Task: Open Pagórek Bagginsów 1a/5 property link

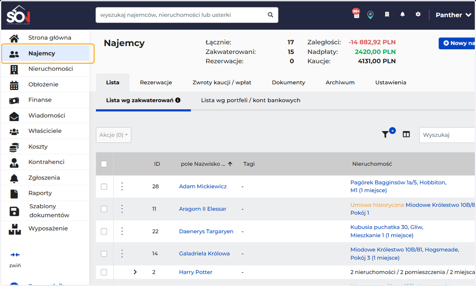Action: click(x=398, y=186)
